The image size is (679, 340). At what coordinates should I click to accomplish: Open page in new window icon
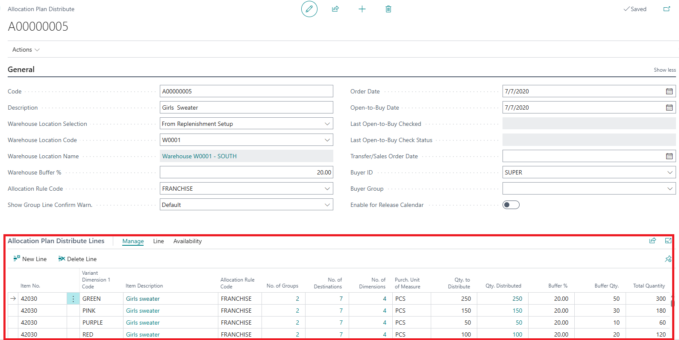click(x=667, y=9)
